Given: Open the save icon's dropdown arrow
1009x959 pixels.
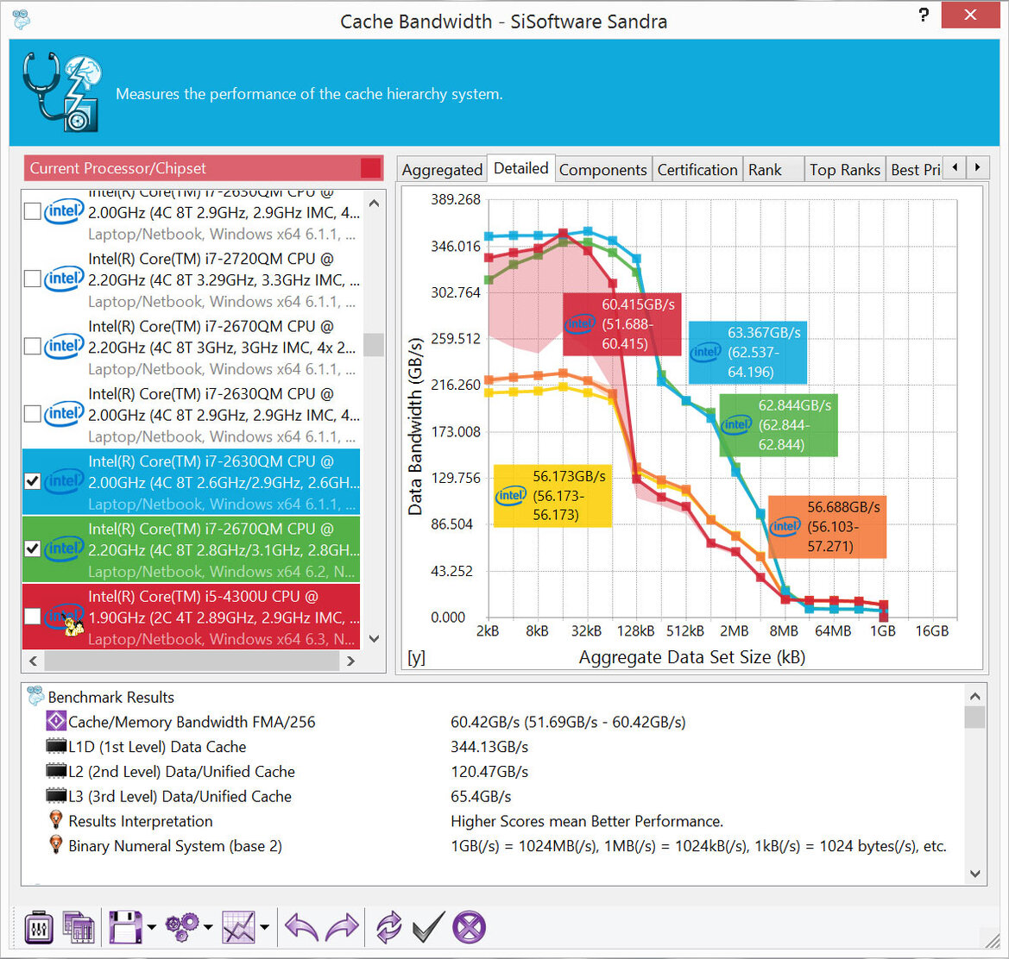Looking at the screenshot, I should tap(151, 927).
